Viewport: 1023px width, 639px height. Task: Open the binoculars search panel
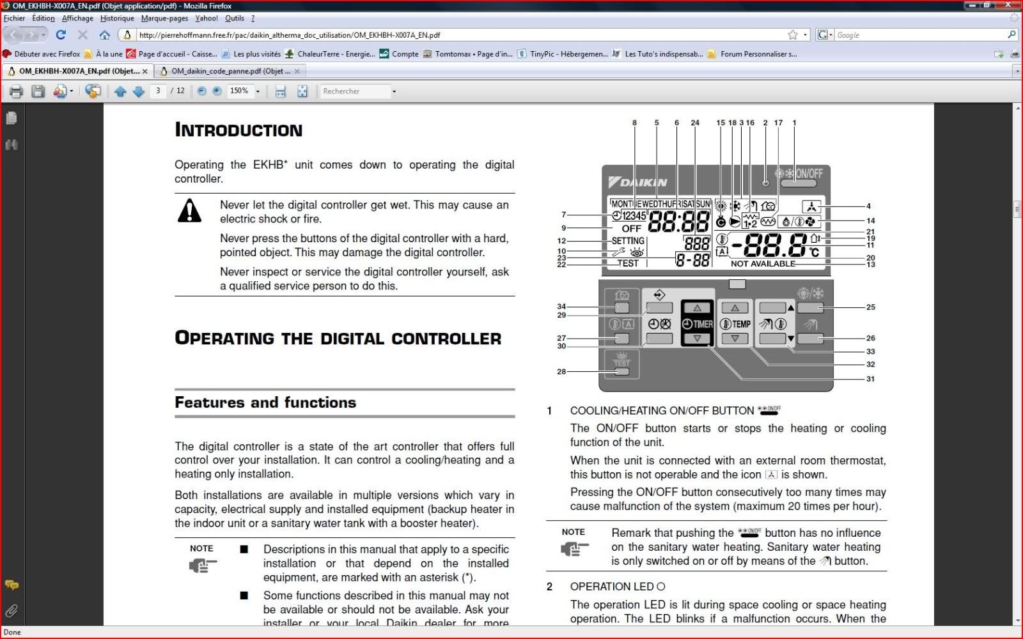pyautogui.click(x=11, y=145)
